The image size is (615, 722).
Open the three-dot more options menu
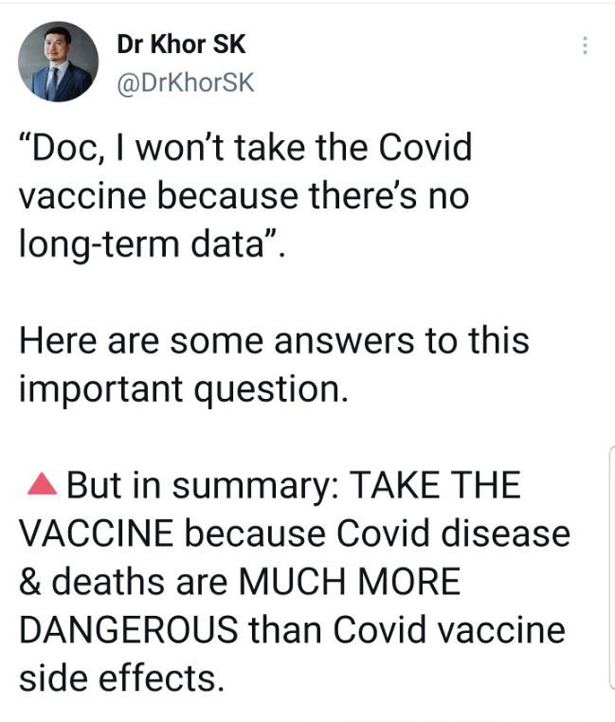584,45
